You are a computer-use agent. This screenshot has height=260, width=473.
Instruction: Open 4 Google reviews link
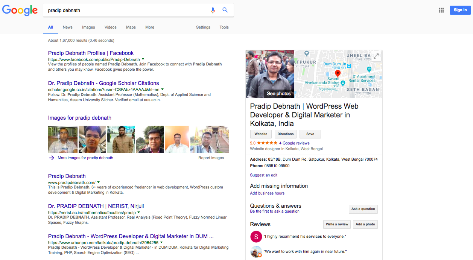click(294, 143)
